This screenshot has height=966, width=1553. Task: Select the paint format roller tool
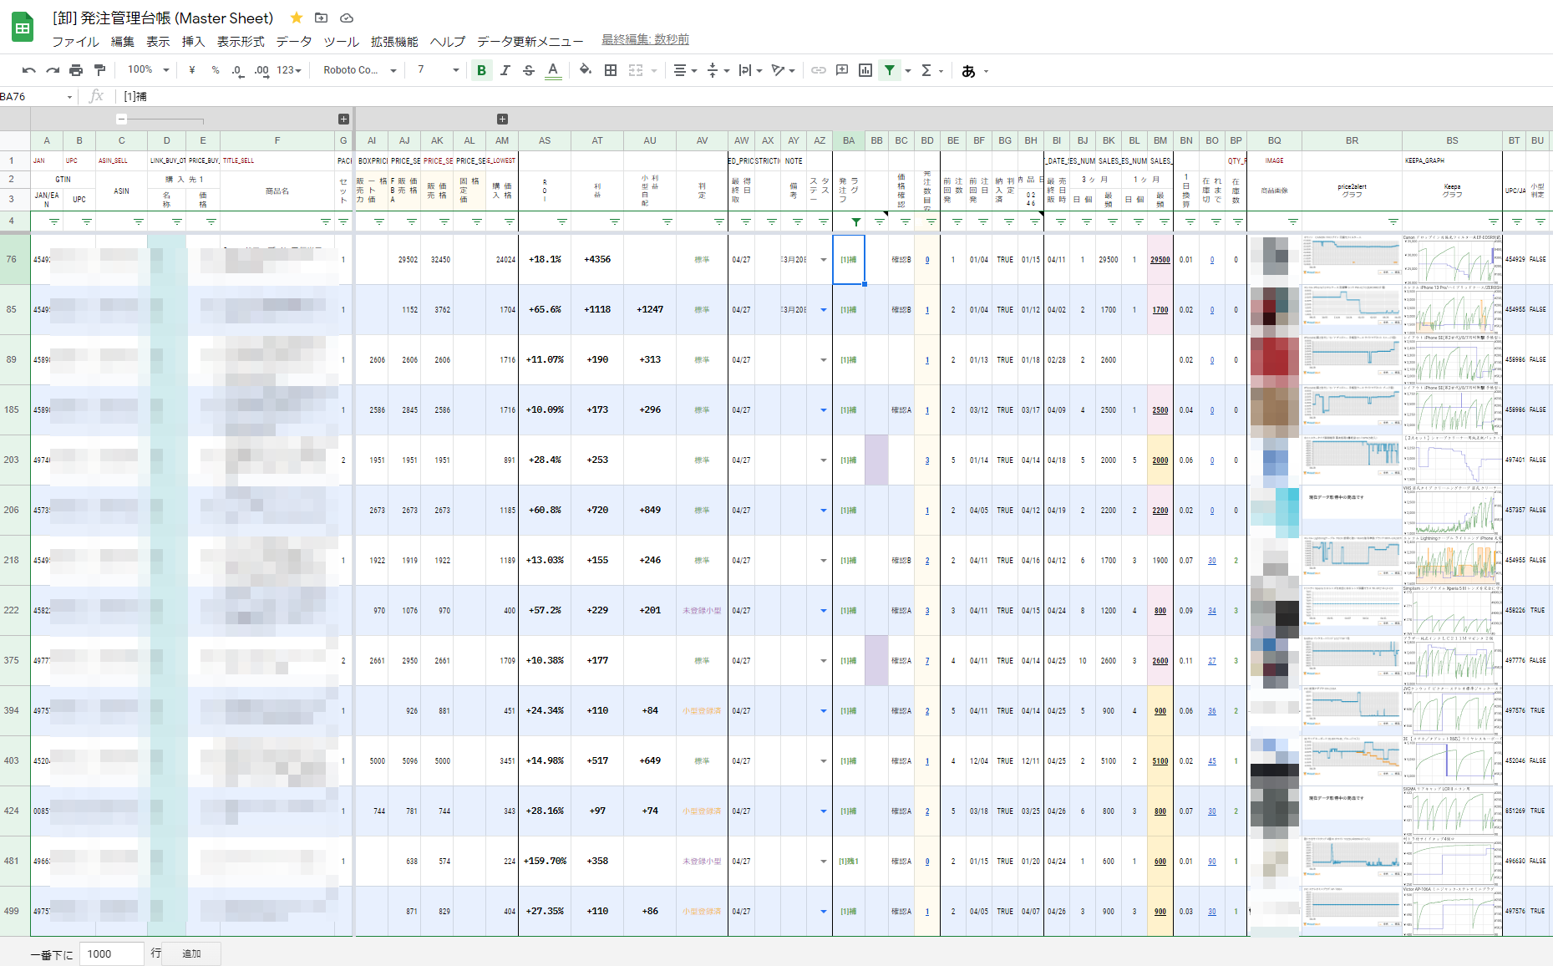[100, 70]
